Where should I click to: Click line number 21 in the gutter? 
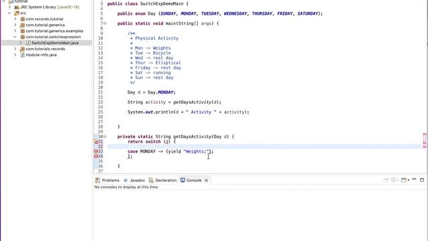(x=100, y=92)
